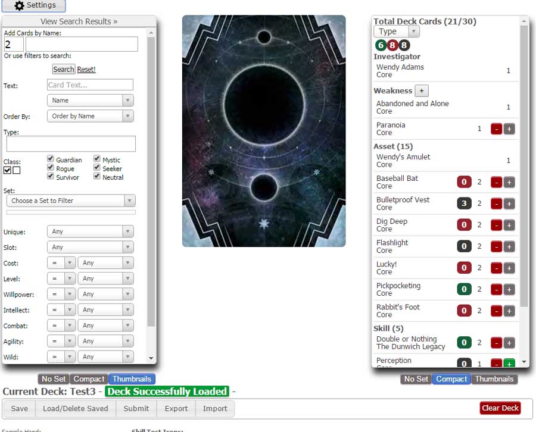Click the deck list scroll-down arrow
This screenshot has height=432, width=536.
(524, 362)
